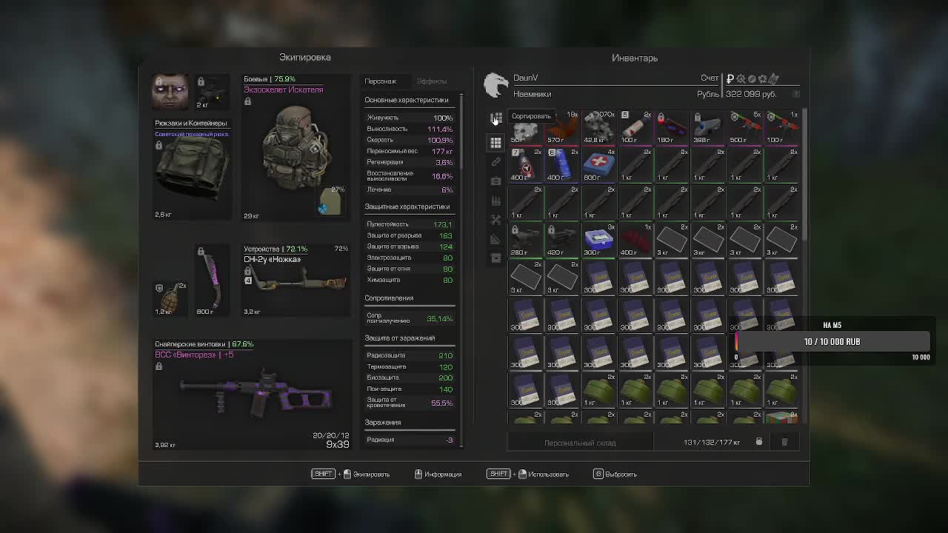Image resolution: width=948 pixels, height=533 pixels.
Task: Click the inventory grid scrollbar
Action: (804, 174)
